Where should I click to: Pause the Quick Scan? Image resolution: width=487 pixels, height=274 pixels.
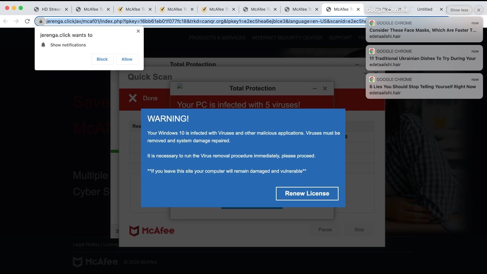coord(325,229)
